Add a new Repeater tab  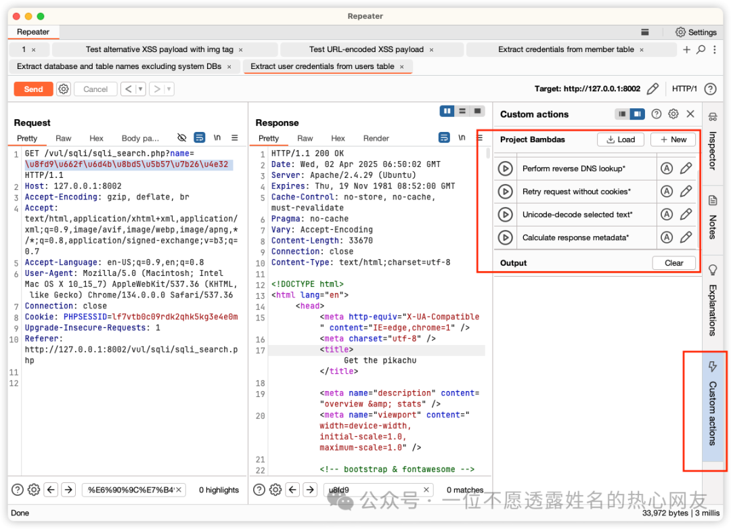point(686,49)
